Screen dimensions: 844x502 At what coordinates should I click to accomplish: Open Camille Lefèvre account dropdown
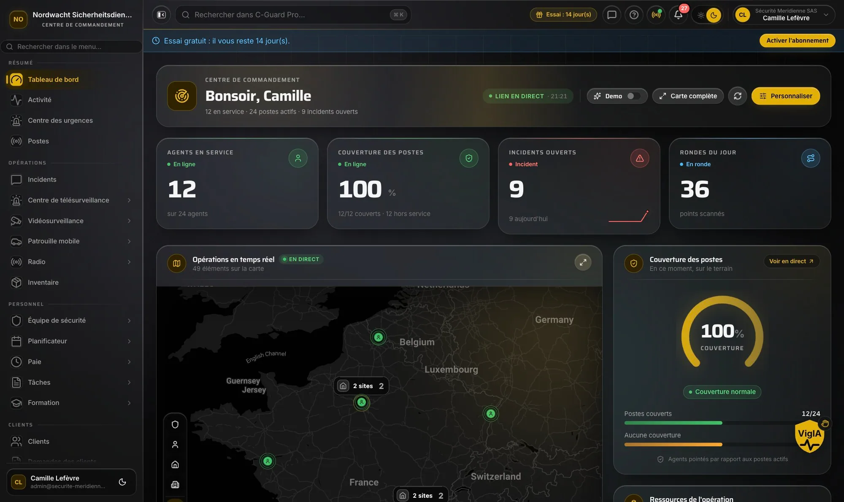pyautogui.click(x=784, y=15)
